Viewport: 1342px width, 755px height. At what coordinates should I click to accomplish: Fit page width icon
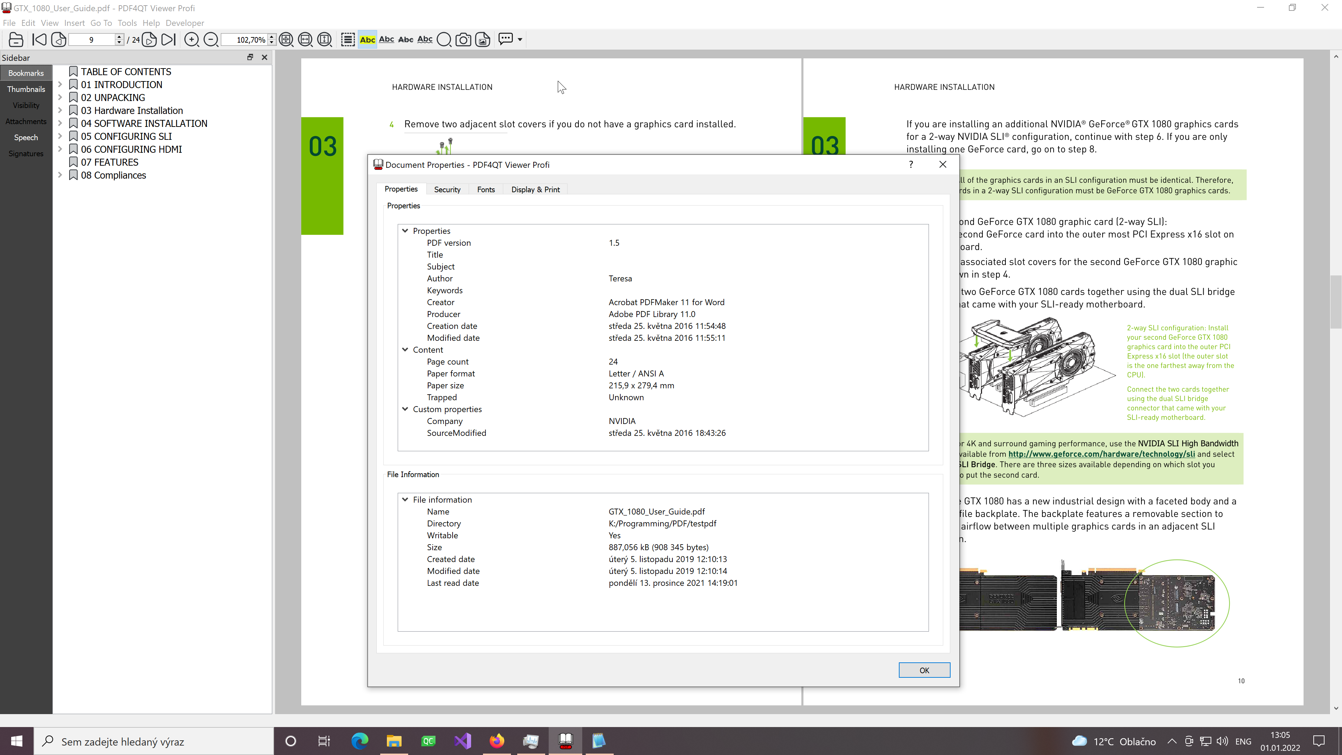click(305, 39)
